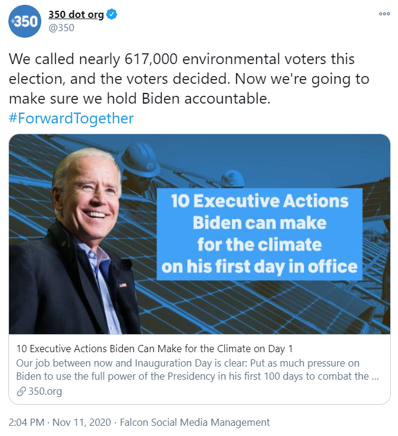
Task: Click the 350.org domain text in card
Action: [45, 392]
